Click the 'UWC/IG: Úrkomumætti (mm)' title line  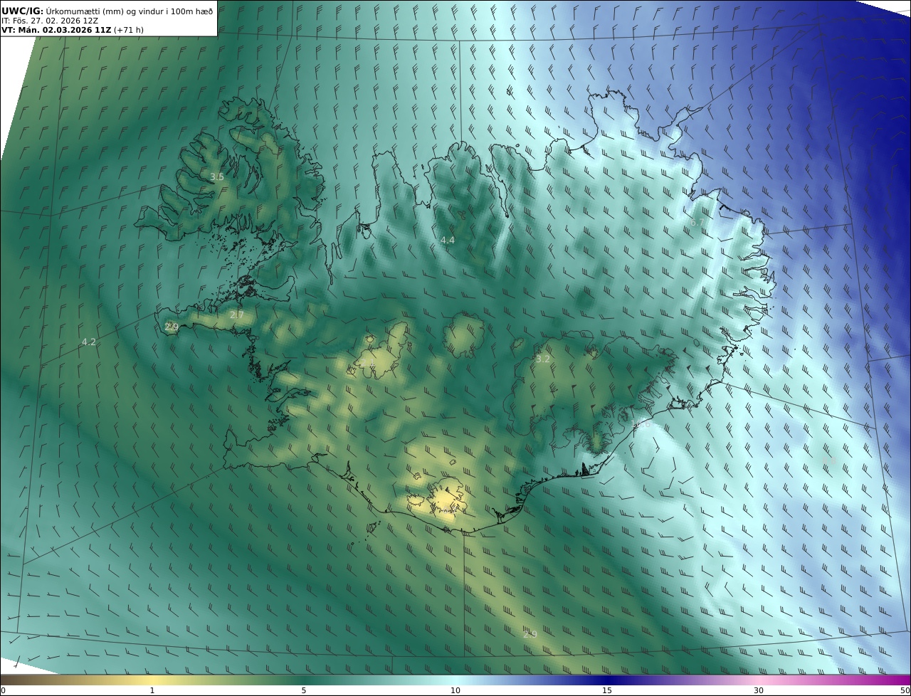[107, 11]
